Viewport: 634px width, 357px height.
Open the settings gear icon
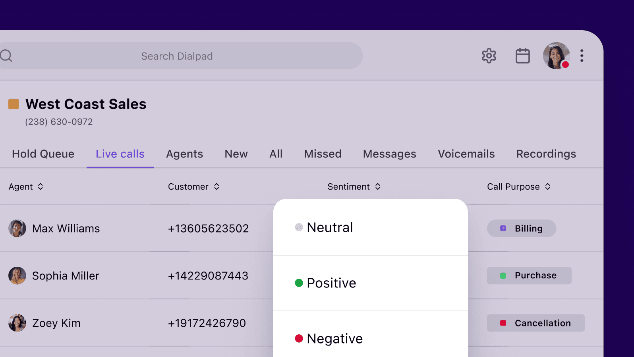point(489,56)
